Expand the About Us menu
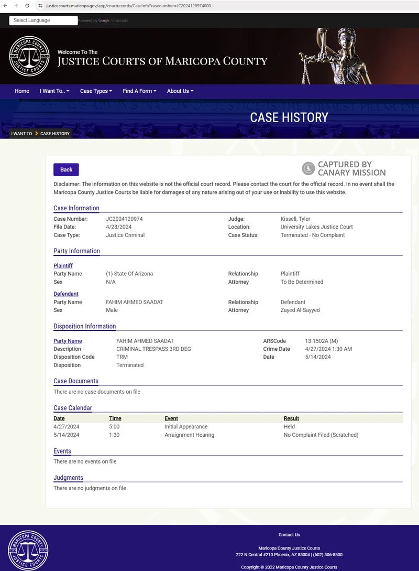This screenshot has width=419, height=571. coord(180,91)
